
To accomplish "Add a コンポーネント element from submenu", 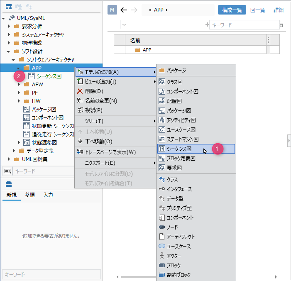I will tap(196, 218).
